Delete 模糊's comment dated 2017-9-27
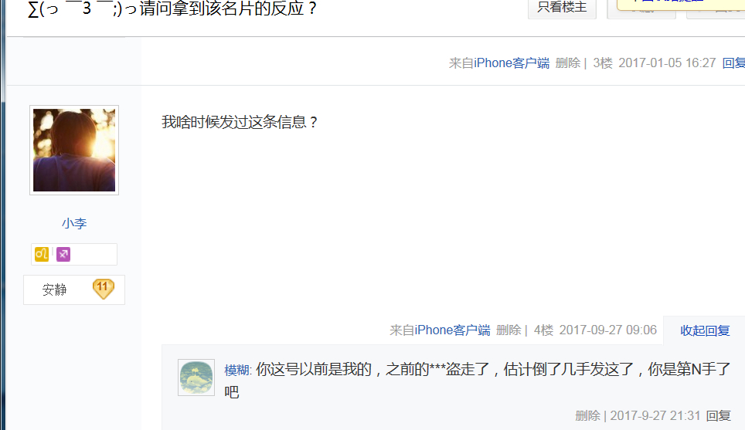Image resolution: width=745 pixels, height=430 pixels. point(588,416)
